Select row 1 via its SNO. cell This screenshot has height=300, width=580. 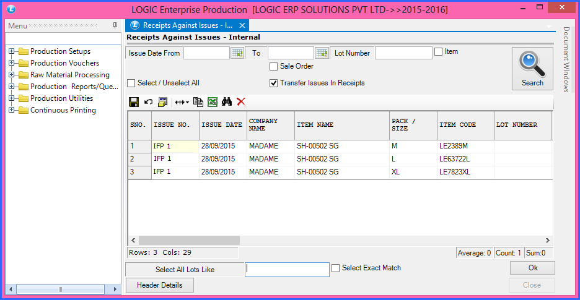pyautogui.click(x=140, y=147)
